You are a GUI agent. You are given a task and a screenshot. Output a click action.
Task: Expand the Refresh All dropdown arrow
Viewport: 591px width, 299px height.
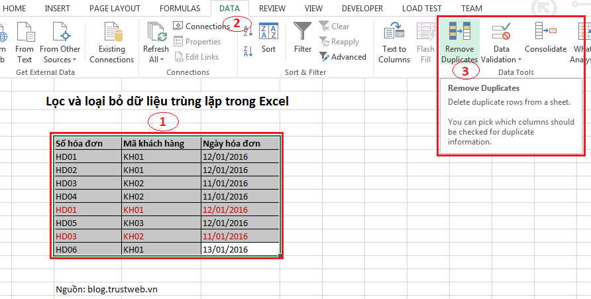tap(162, 60)
